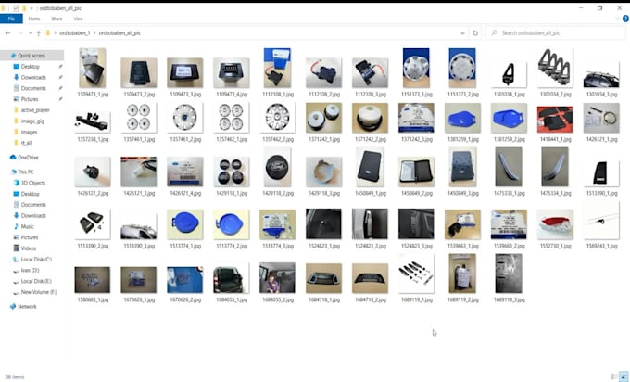Select thumbnail 1109473_3.jpg
Image resolution: width=630 pixels, height=382 pixels.
point(184,72)
